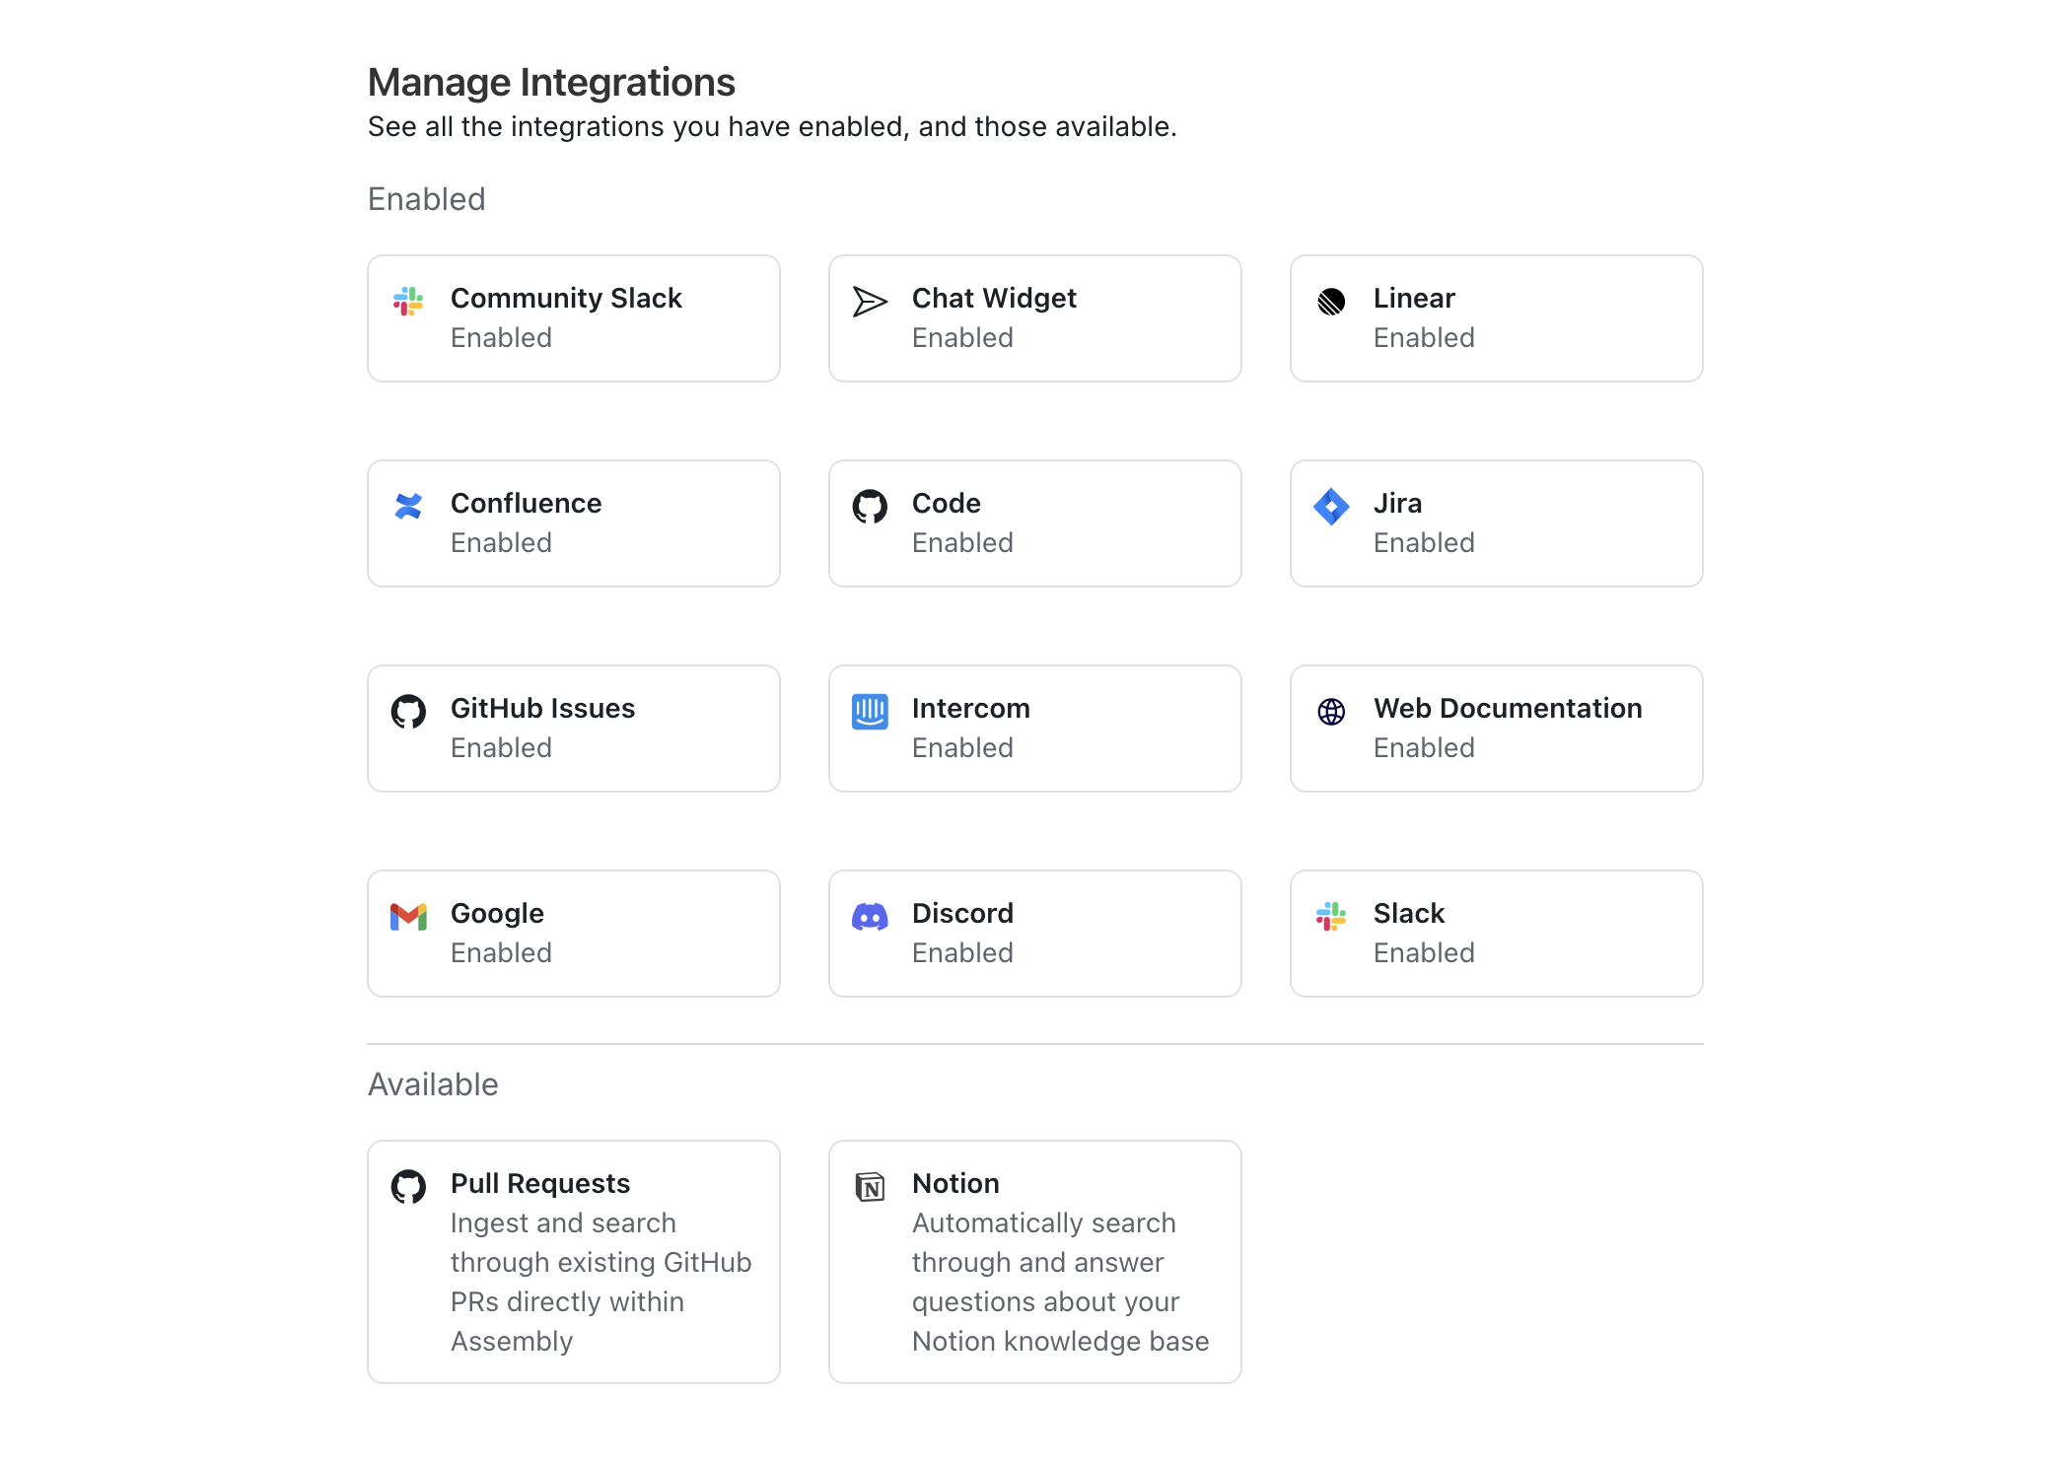Click the Jira card title text

point(1396,503)
